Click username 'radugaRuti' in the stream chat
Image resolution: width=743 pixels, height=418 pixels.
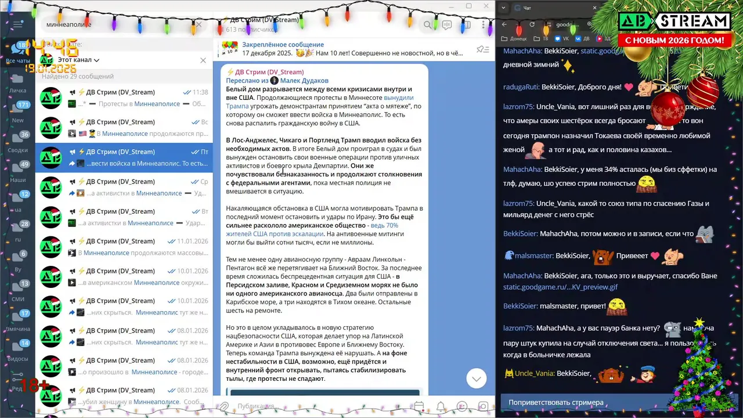tap(521, 87)
